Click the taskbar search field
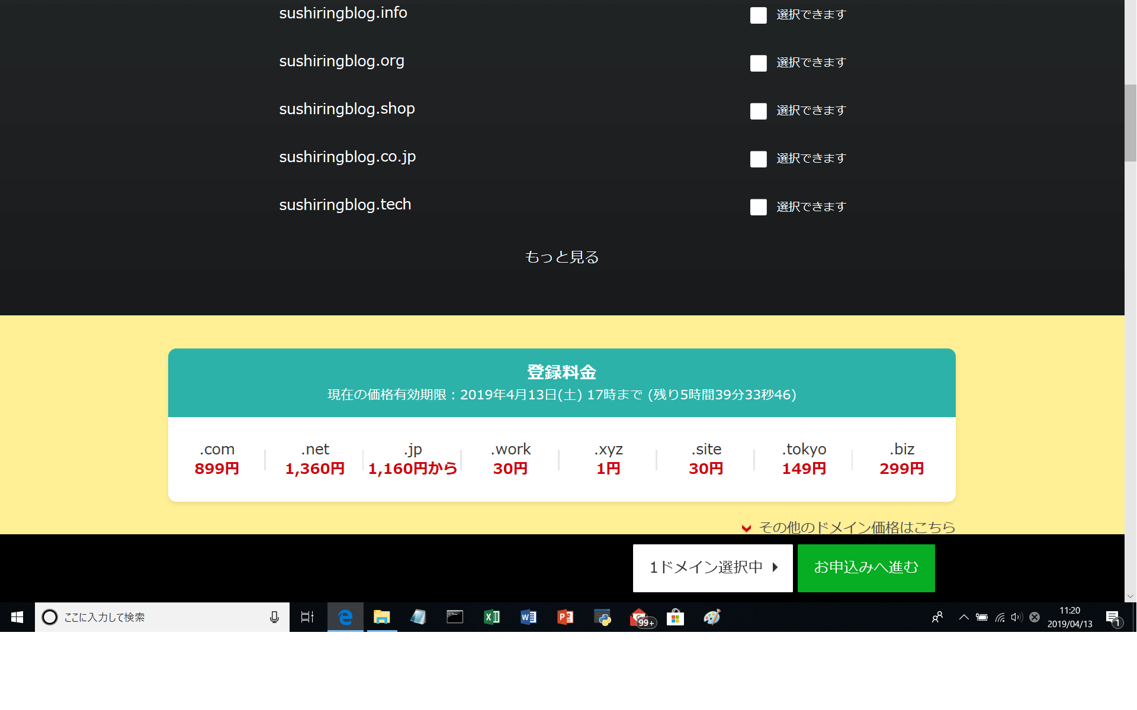Viewport: 1137px width, 710px height. point(162,617)
